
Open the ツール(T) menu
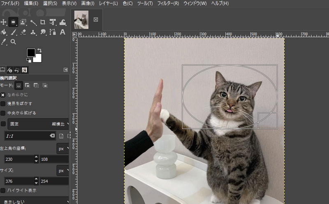[x=145, y=3]
